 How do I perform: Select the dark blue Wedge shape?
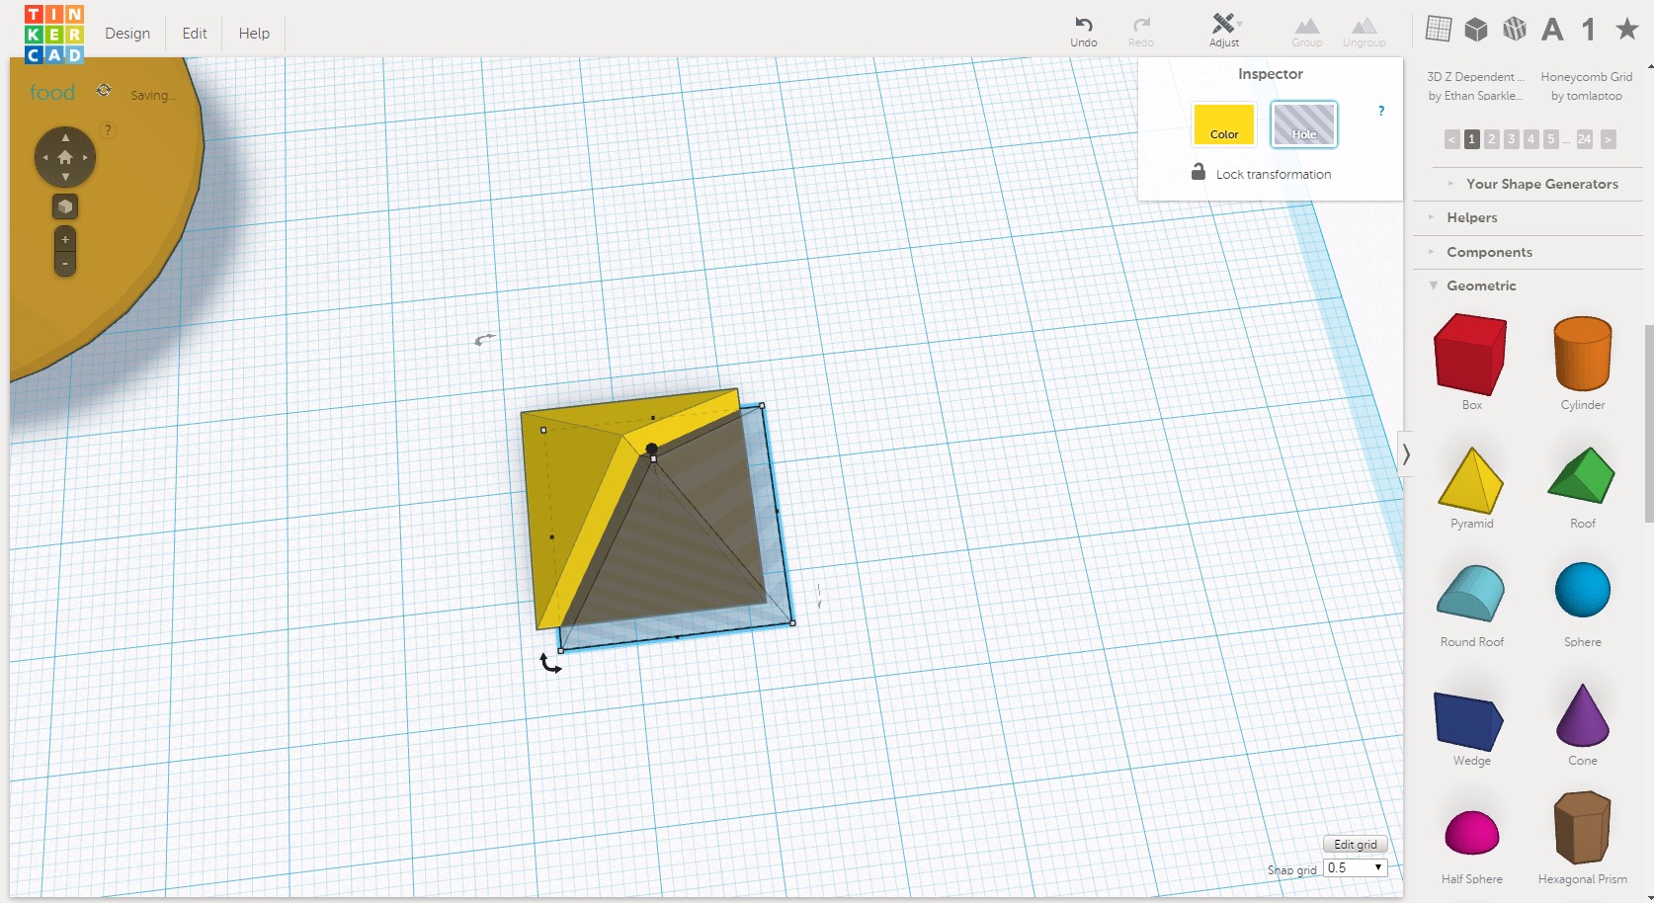[x=1469, y=721]
